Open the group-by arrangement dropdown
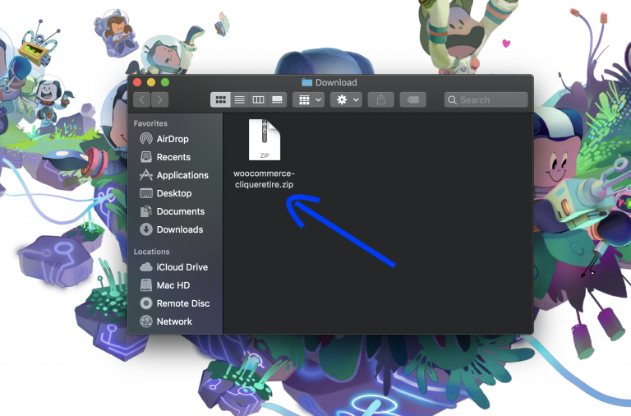 tap(309, 99)
